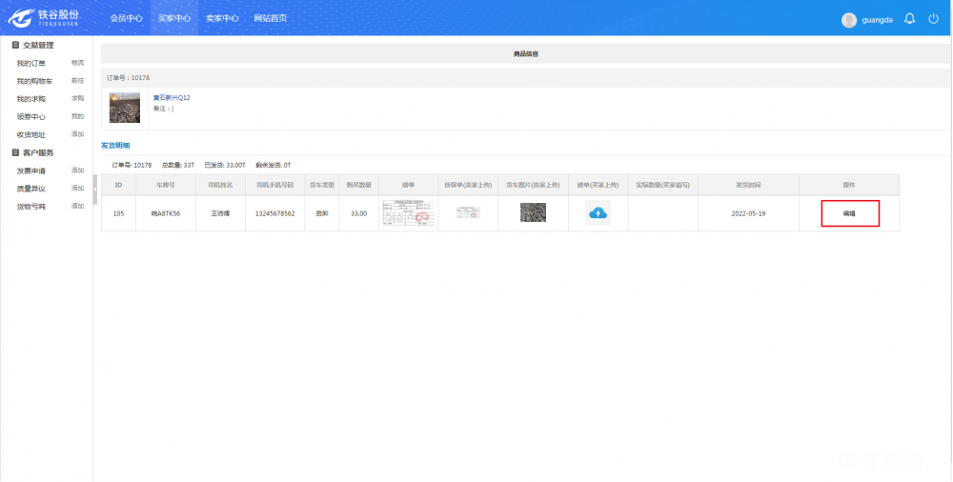The width and height of the screenshot is (953, 482).
Task: Click the power logout icon
Action: [933, 19]
